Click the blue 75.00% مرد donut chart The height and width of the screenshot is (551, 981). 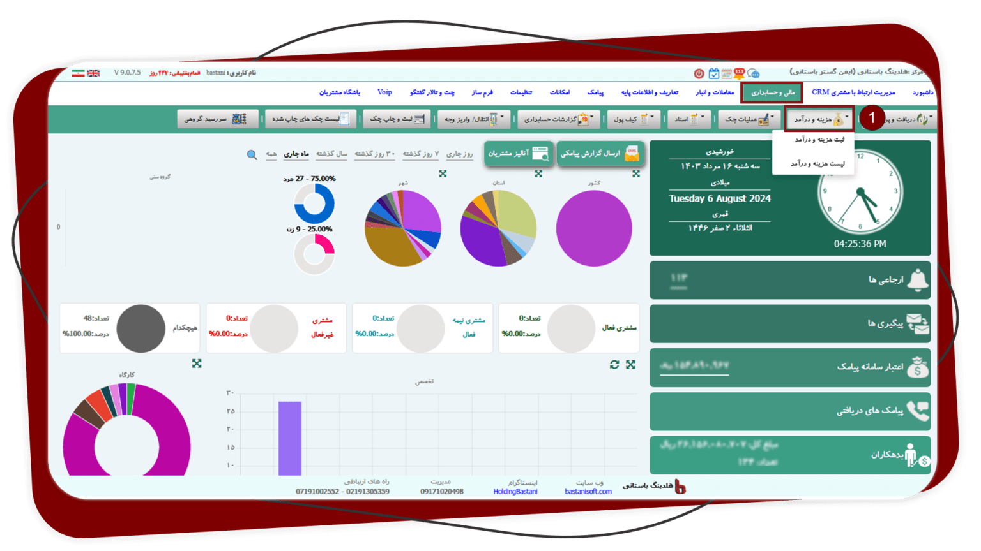314,203
